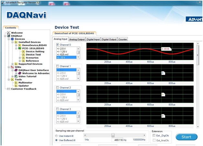Click the Updater tools icon
Viewport: 203px width, 146px height.
coord(16,86)
